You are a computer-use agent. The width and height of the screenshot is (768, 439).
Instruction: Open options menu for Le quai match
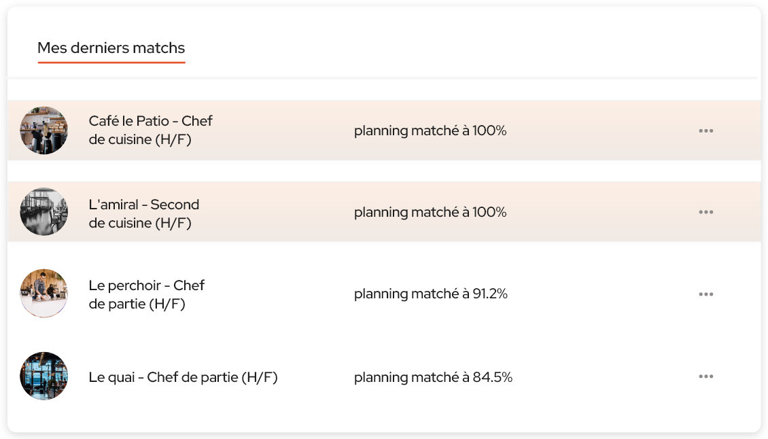click(706, 376)
